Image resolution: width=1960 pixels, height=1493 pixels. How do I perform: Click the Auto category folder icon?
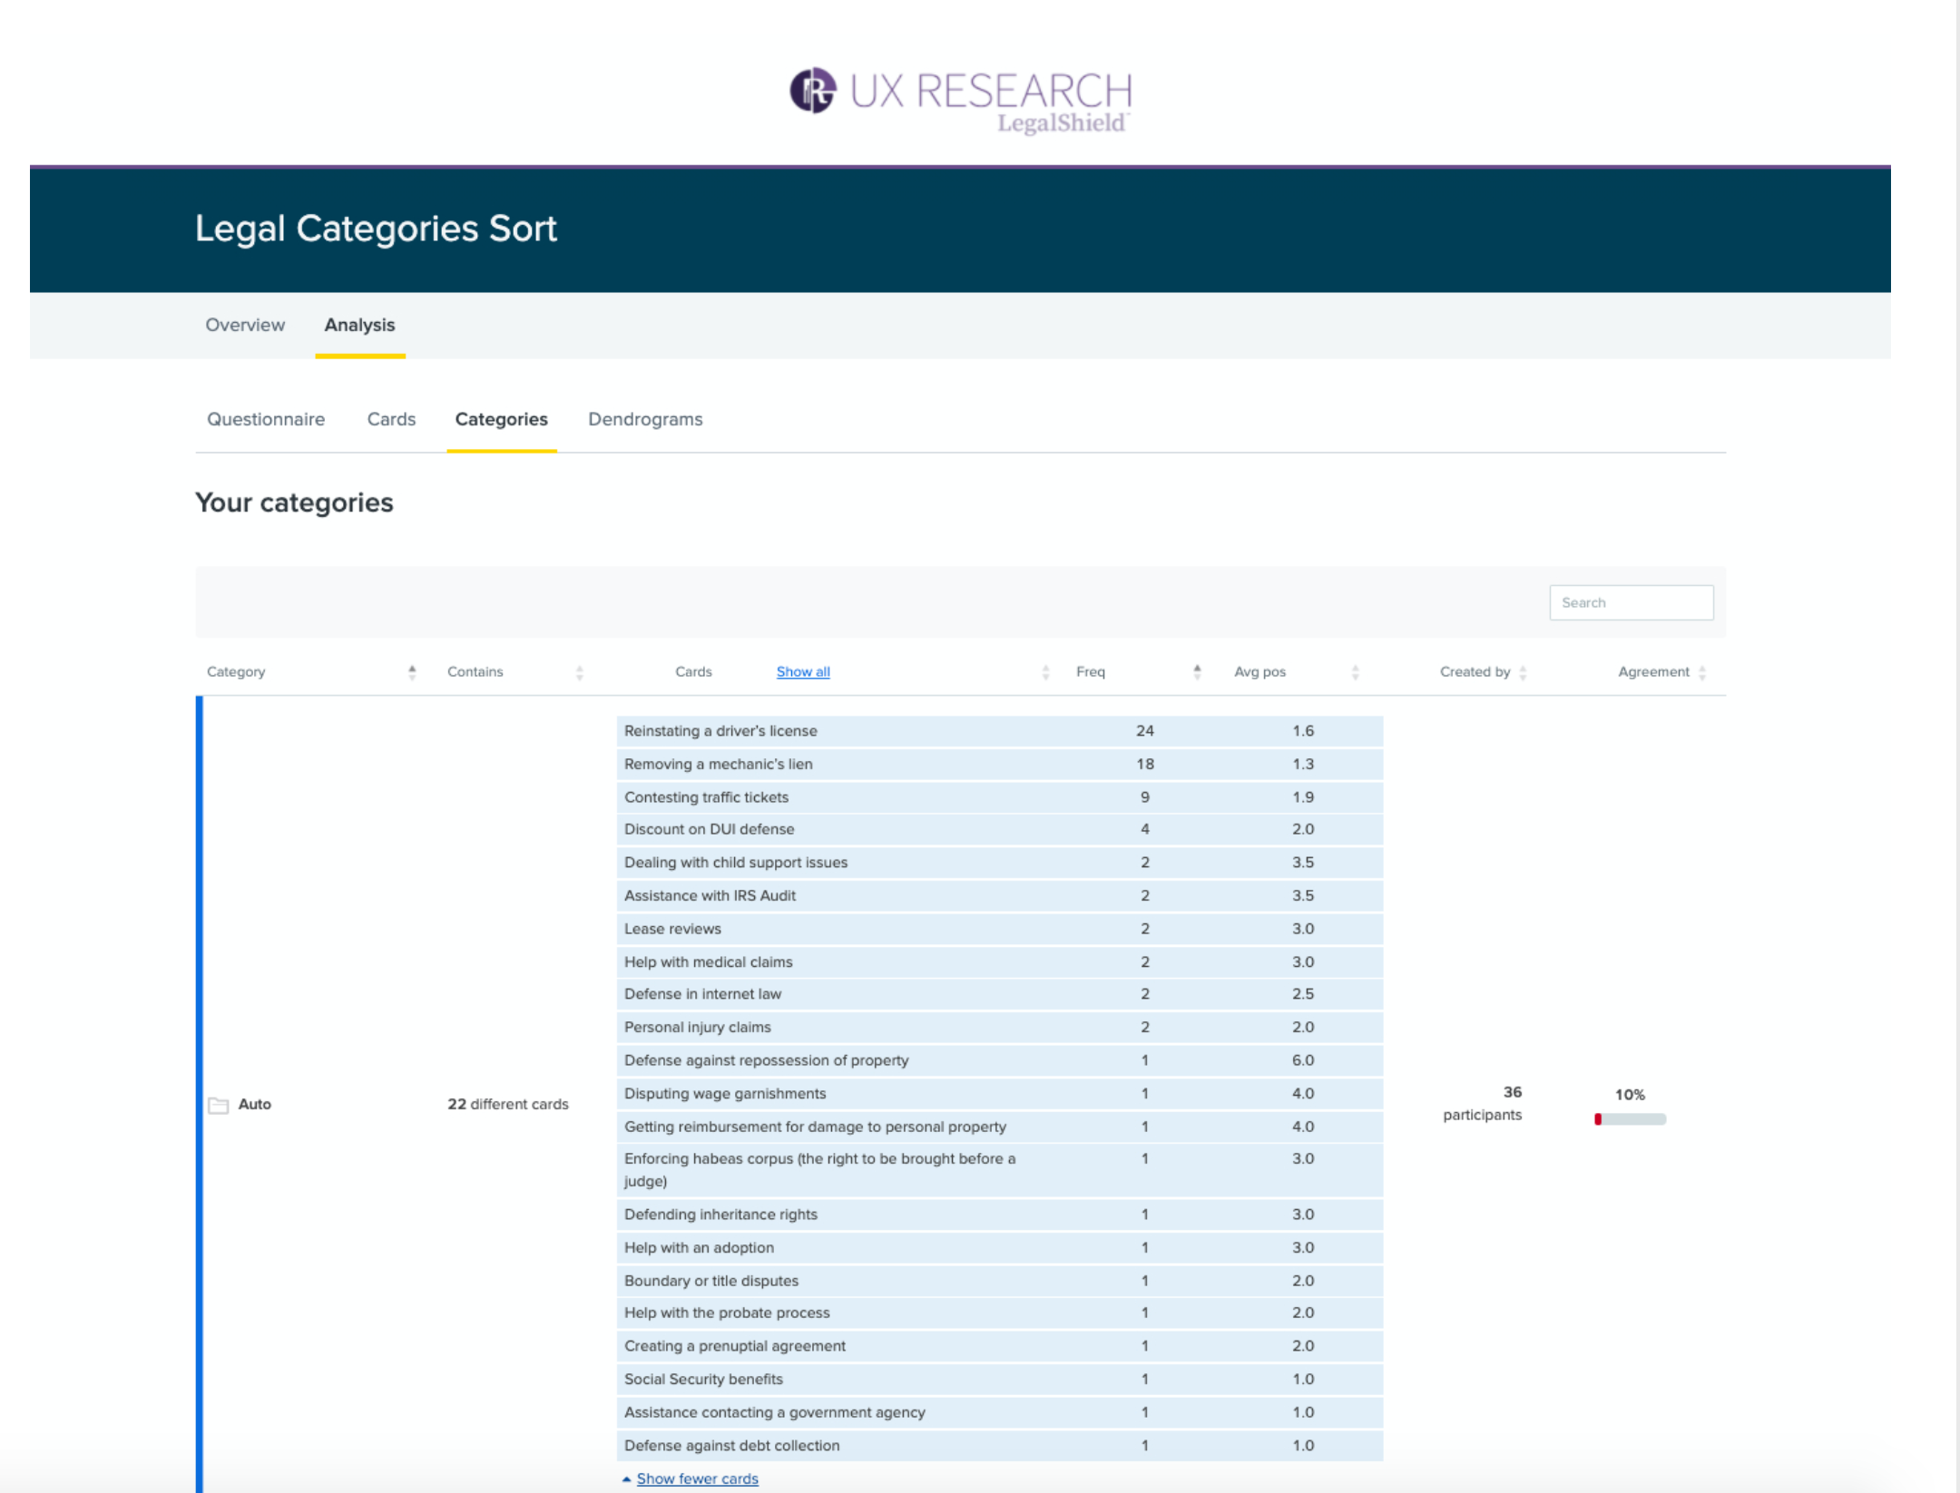(218, 1105)
